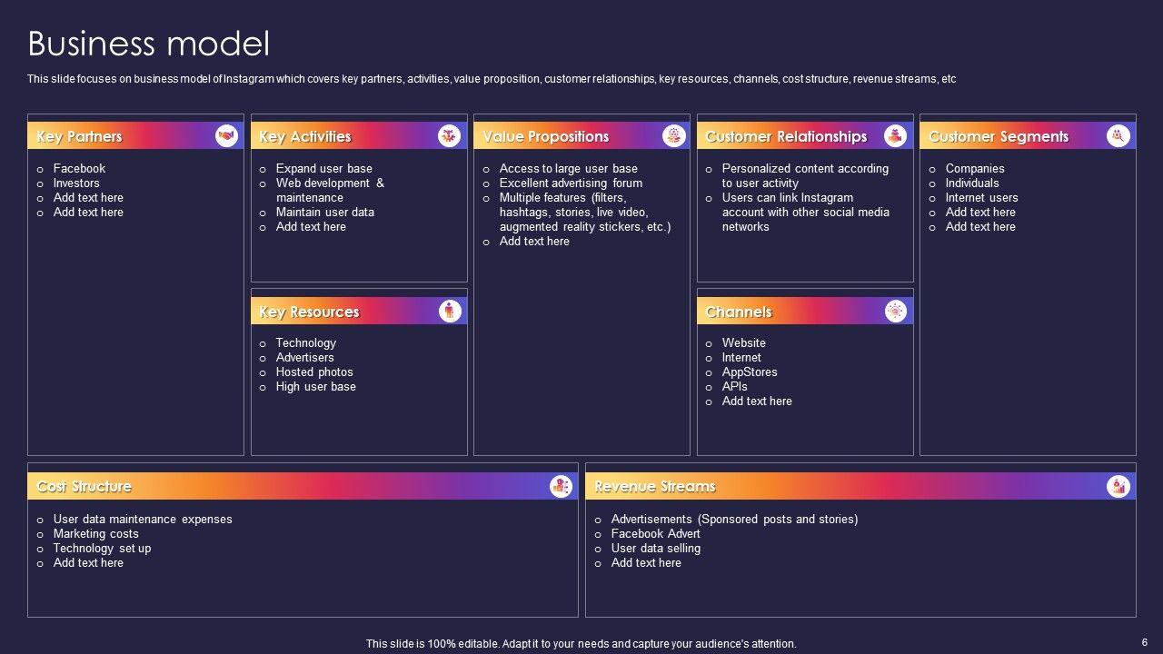Select the slide number 6 at bottom right
This screenshot has width=1163, height=654.
pyautogui.click(x=1144, y=641)
